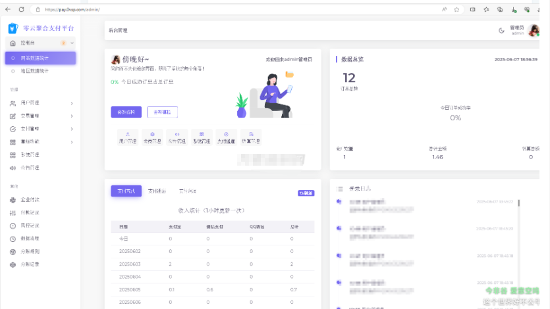Expand the 交易管理 submenu arrow

tap(72, 116)
